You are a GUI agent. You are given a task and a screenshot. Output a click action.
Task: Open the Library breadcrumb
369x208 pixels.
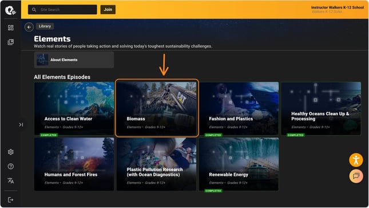[x=45, y=26]
